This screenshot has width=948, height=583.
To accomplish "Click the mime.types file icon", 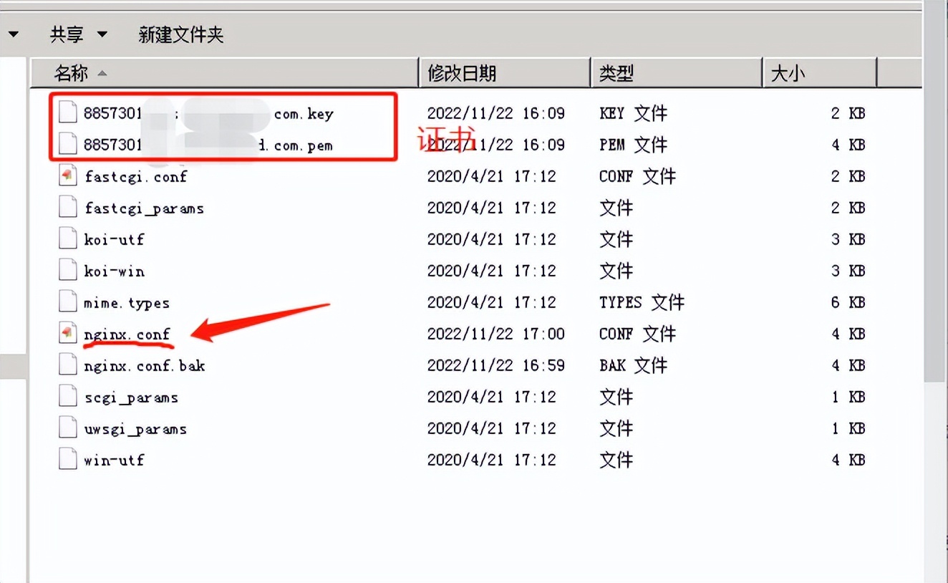I will [68, 302].
